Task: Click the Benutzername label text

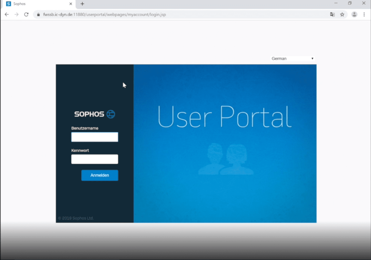Action: coord(85,128)
